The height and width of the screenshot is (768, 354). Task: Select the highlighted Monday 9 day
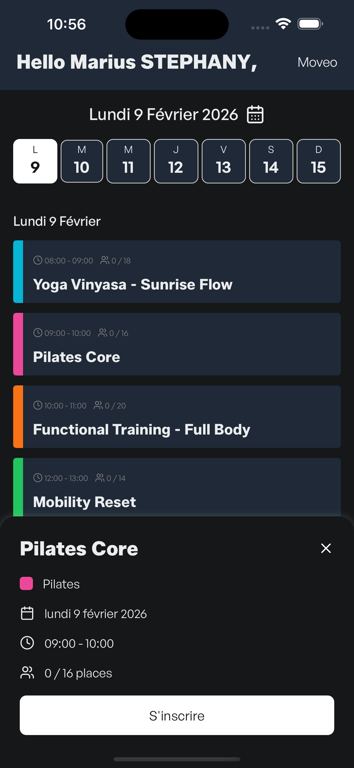tap(35, 161)
